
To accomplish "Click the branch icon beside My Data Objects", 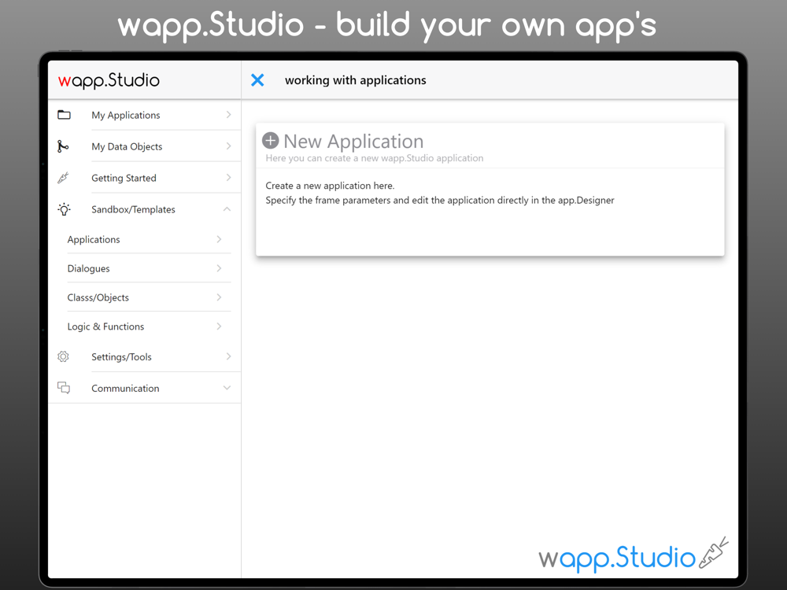I will [x=63, y=146].
